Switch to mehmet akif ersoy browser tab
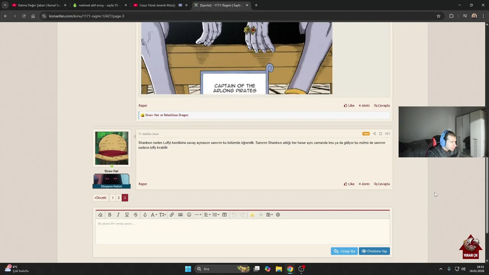 point(100,5)
